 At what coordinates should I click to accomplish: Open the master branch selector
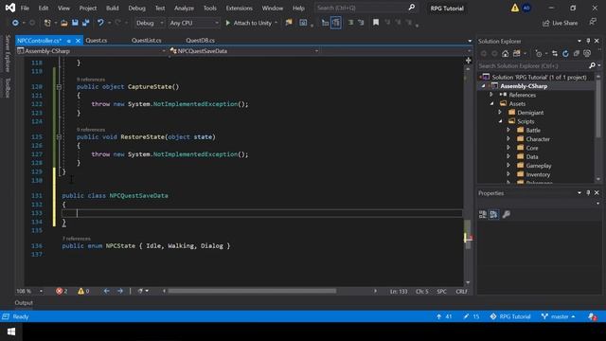coord(558,316)
